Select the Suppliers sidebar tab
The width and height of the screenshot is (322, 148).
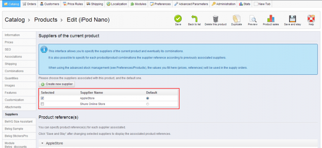point(19,114)
